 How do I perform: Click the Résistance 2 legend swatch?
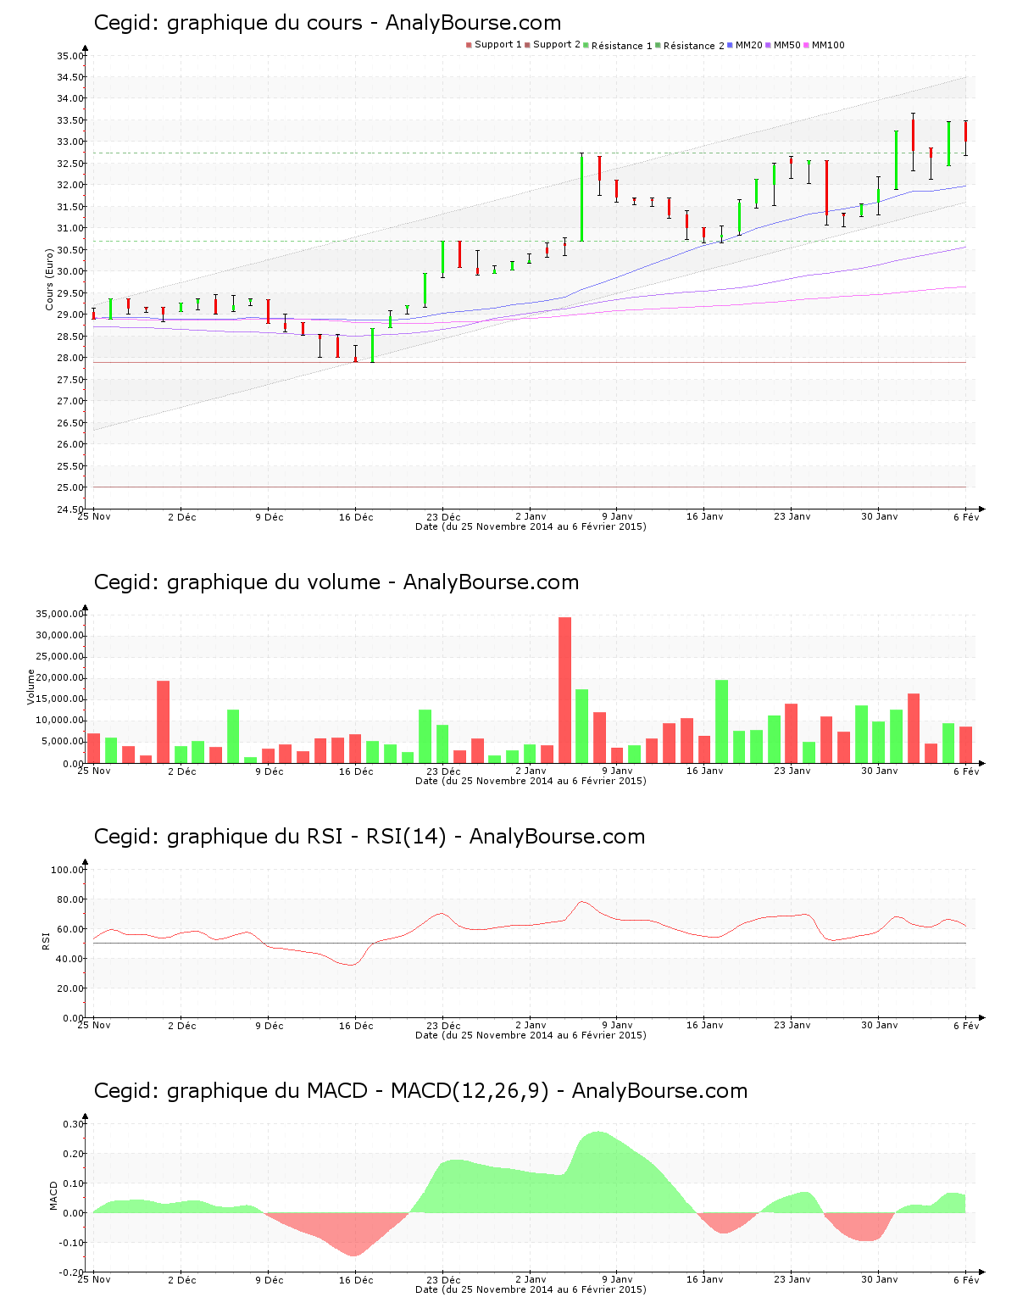(x=658, y=45)
